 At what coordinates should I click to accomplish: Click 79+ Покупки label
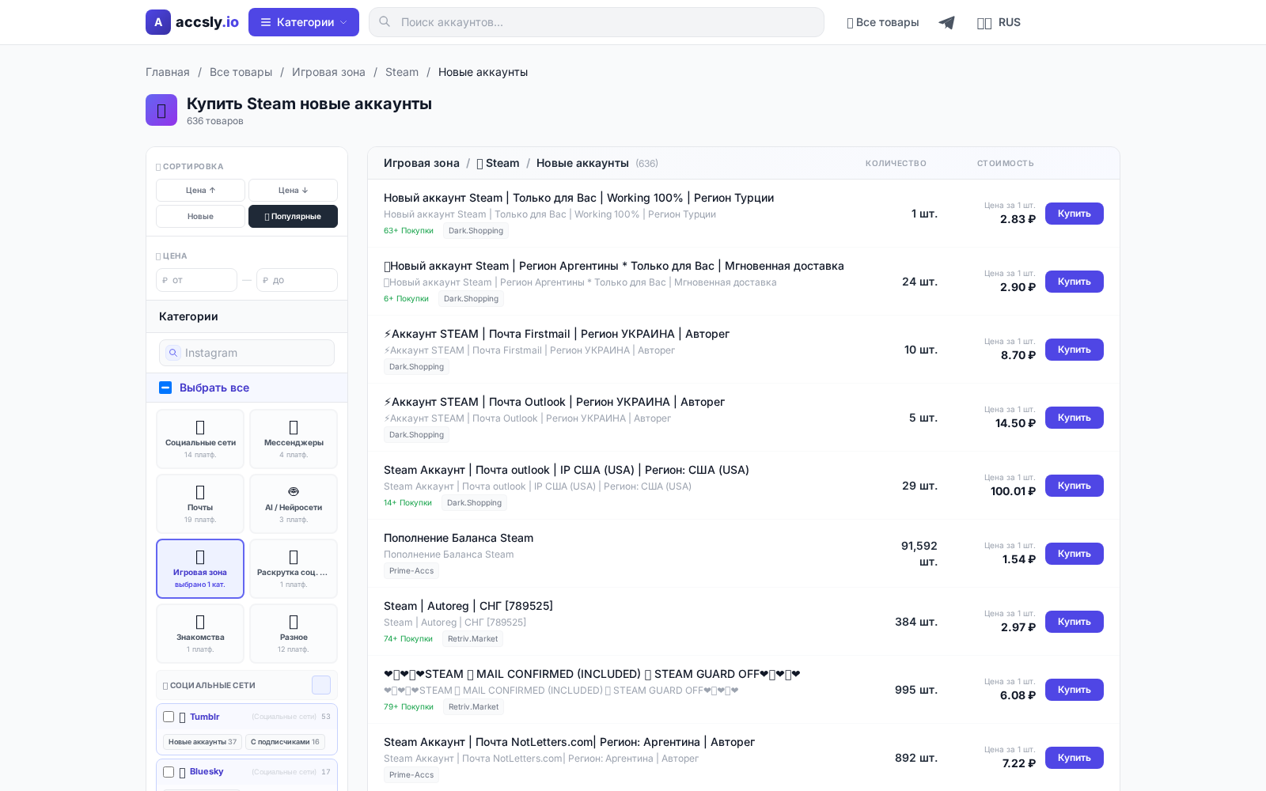(408, 707)
